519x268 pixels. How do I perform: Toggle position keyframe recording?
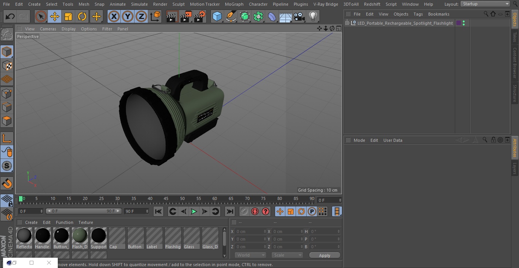click(280, 211)
